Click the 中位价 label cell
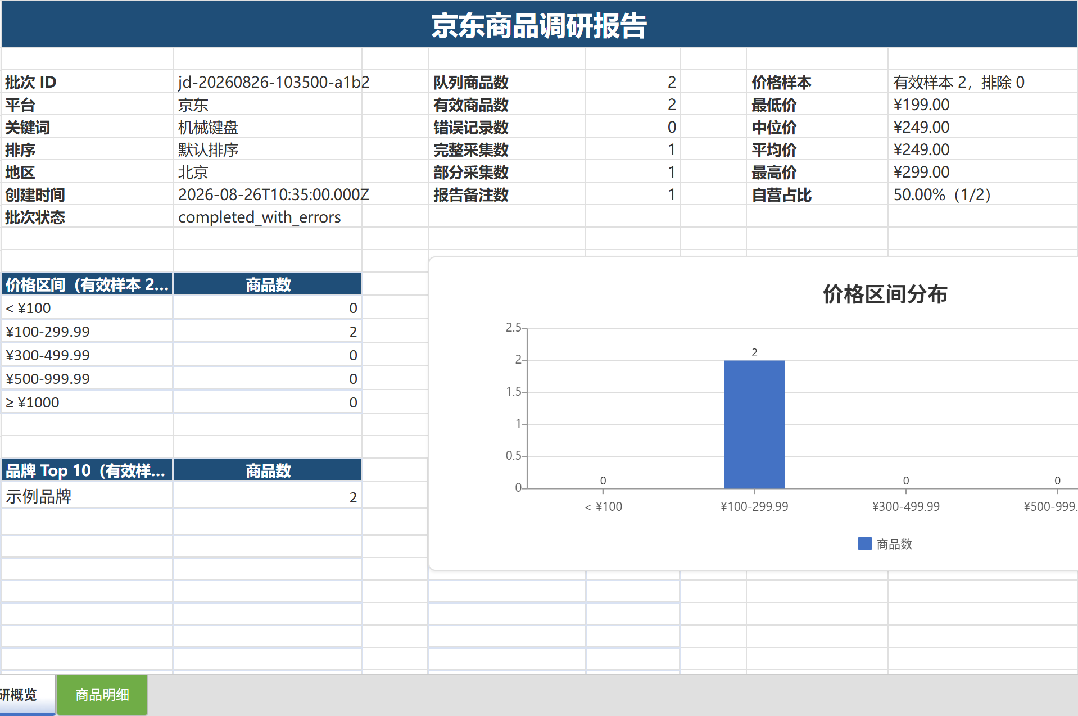The image size is (1078, 716). pos(817,127)
